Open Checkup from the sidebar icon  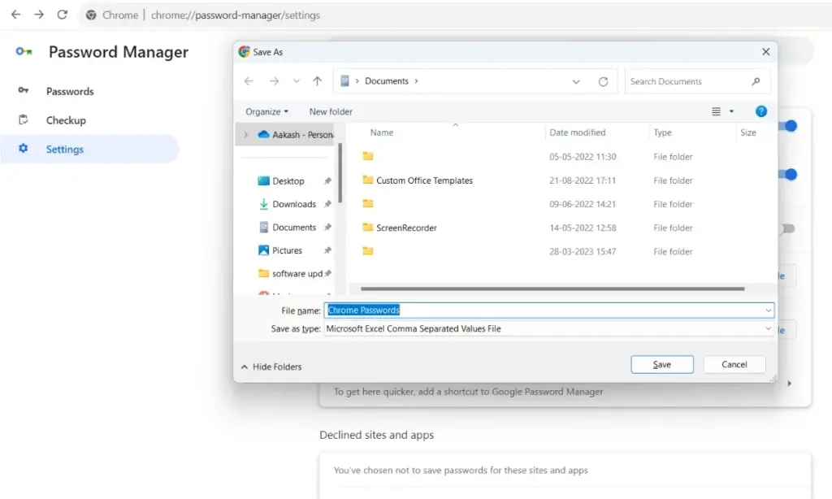21,119
